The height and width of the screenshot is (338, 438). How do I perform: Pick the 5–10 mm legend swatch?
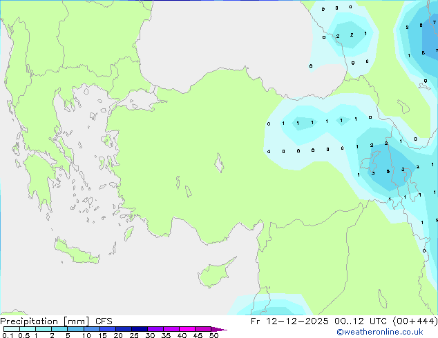(x=76, y=329)
